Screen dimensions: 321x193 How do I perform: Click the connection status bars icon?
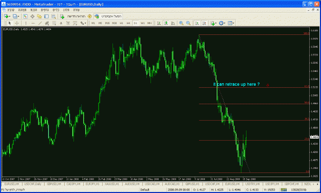(x=284, y=190)
